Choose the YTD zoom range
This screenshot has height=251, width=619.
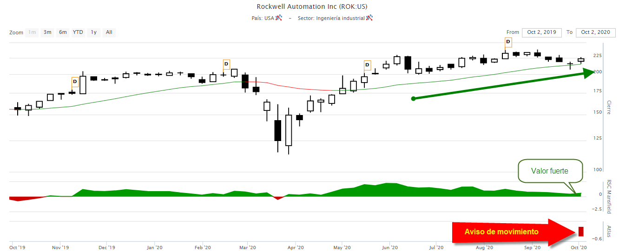click(x=78, y=32)
